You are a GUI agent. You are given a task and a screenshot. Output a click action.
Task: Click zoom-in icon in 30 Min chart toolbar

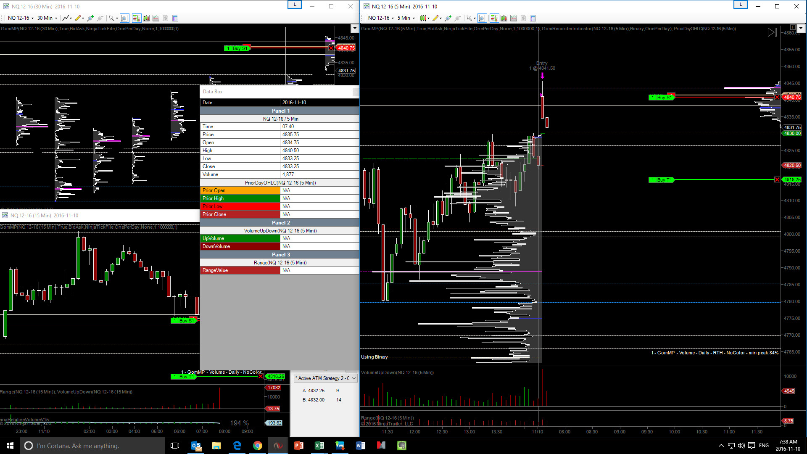point(90,18)
